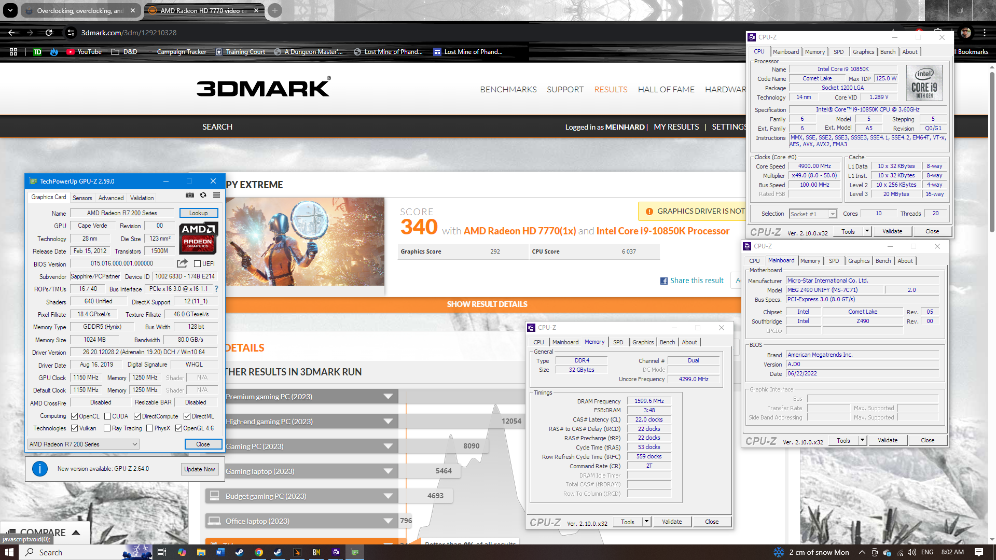Open the apps grid in bookmarks bar
996x560 pixels.
tap(13, 52)
